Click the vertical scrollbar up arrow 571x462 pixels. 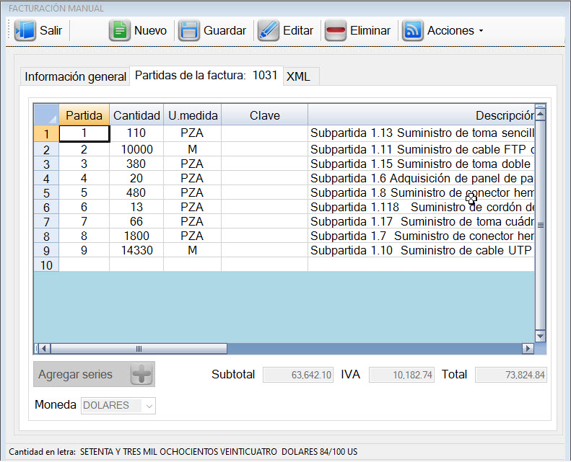click(x=541, y=114)
